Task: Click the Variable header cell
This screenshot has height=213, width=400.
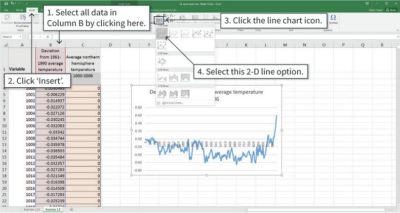Action: pos(22,60)
